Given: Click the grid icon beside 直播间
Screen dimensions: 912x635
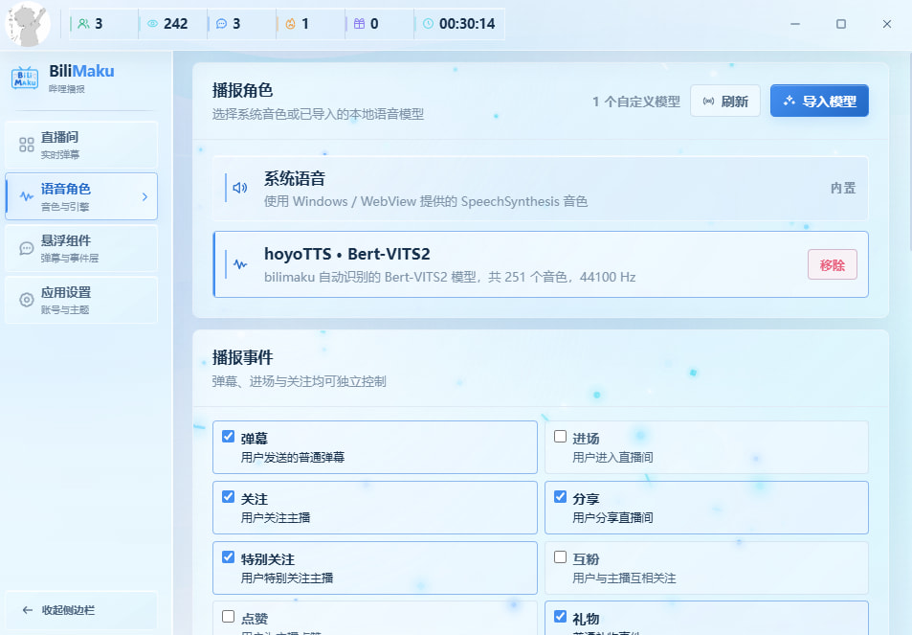Looking at the screenshot, I should pyautogui.click(x=27, y=145).
